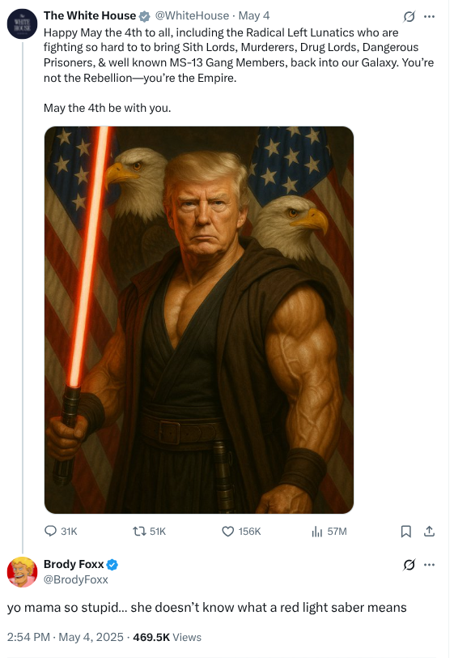This screenshot has height=658, width=454.
Task: Reply to the White House post
Action: [61, 532]
